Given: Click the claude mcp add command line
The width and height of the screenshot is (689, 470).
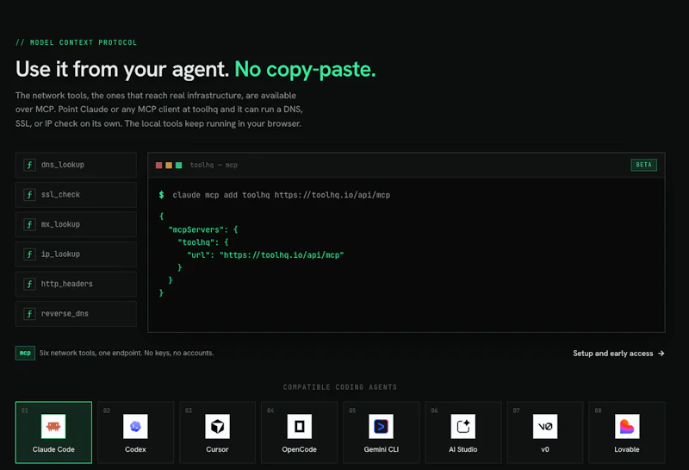Looking at the screenshot, I should [x=282, y=195].
